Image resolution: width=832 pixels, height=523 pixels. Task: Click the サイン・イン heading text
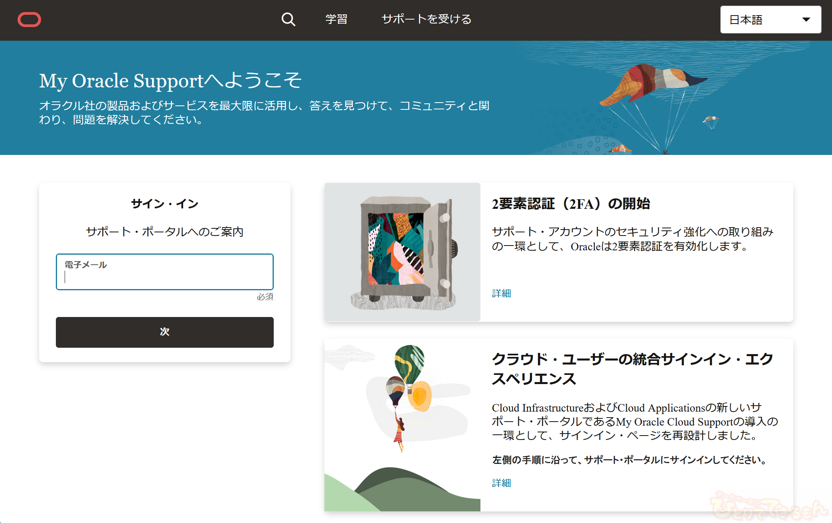[x=165, y=204]
